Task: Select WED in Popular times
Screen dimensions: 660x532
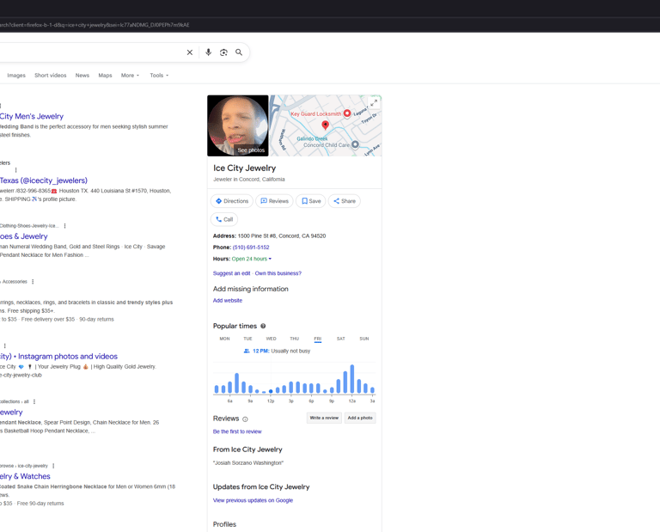Action: click(271, 339)
